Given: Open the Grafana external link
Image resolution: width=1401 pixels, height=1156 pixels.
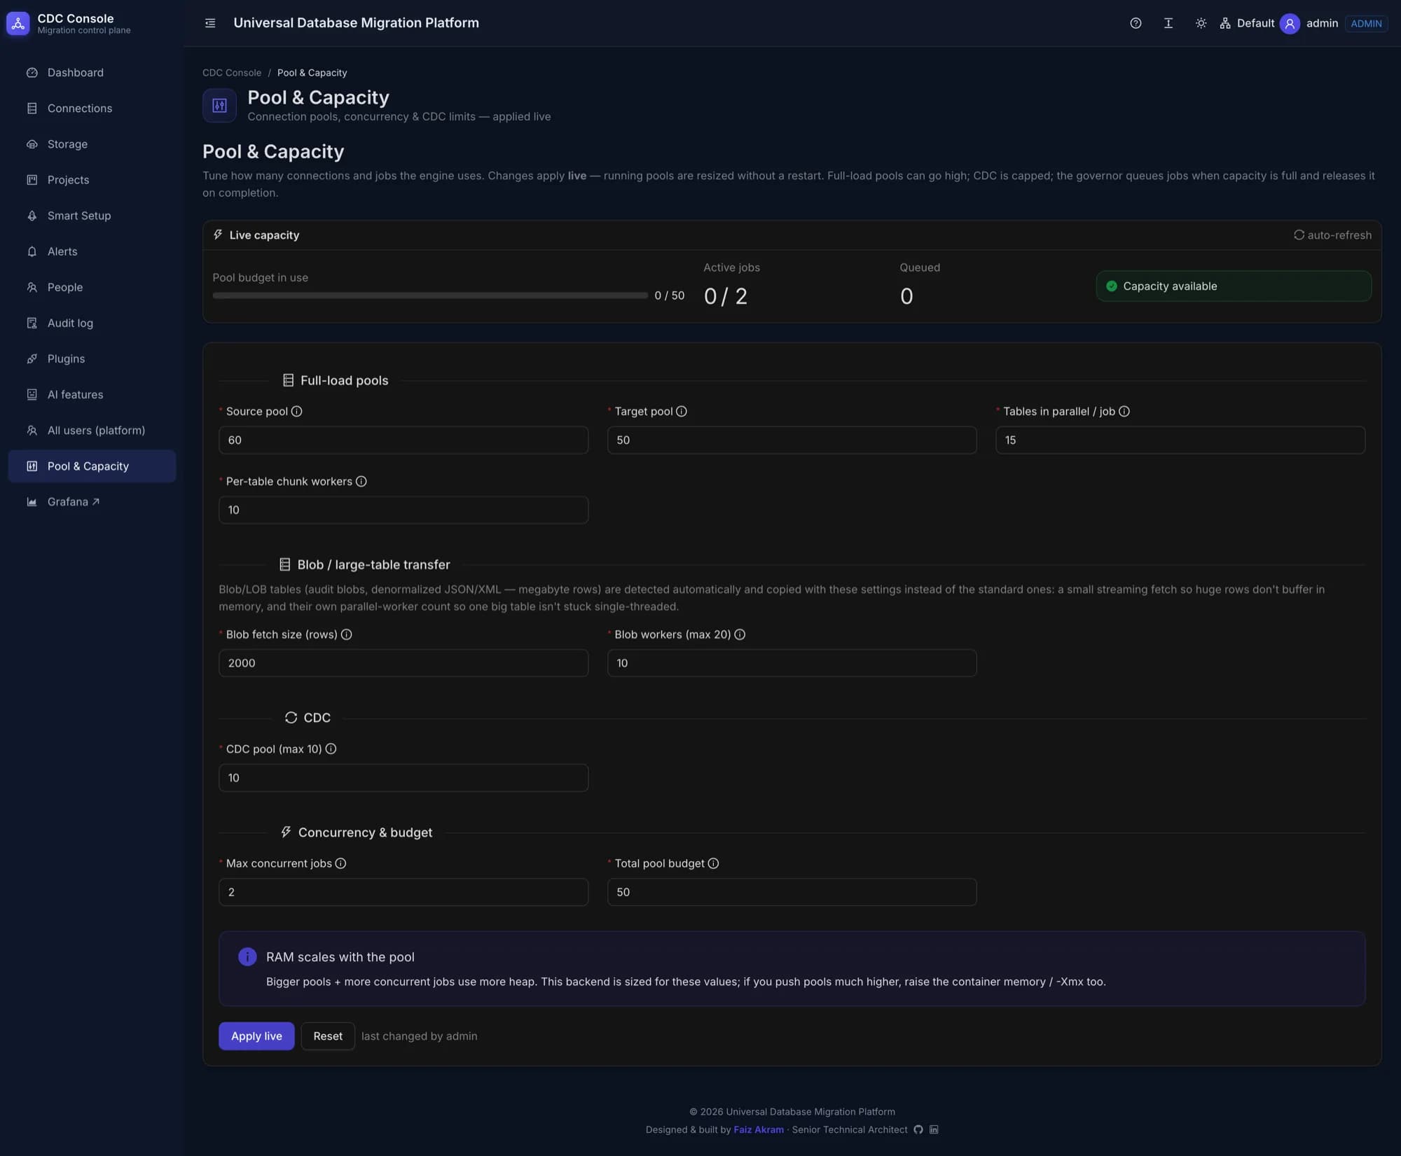Looking at the screenshot, I should click(x=92, y=502).
